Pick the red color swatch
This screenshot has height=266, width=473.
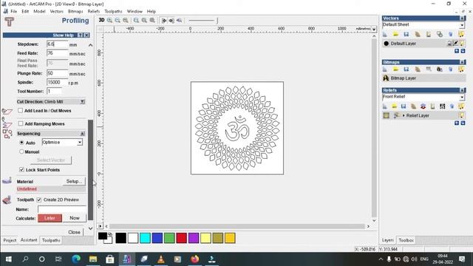tap(181, 238)
